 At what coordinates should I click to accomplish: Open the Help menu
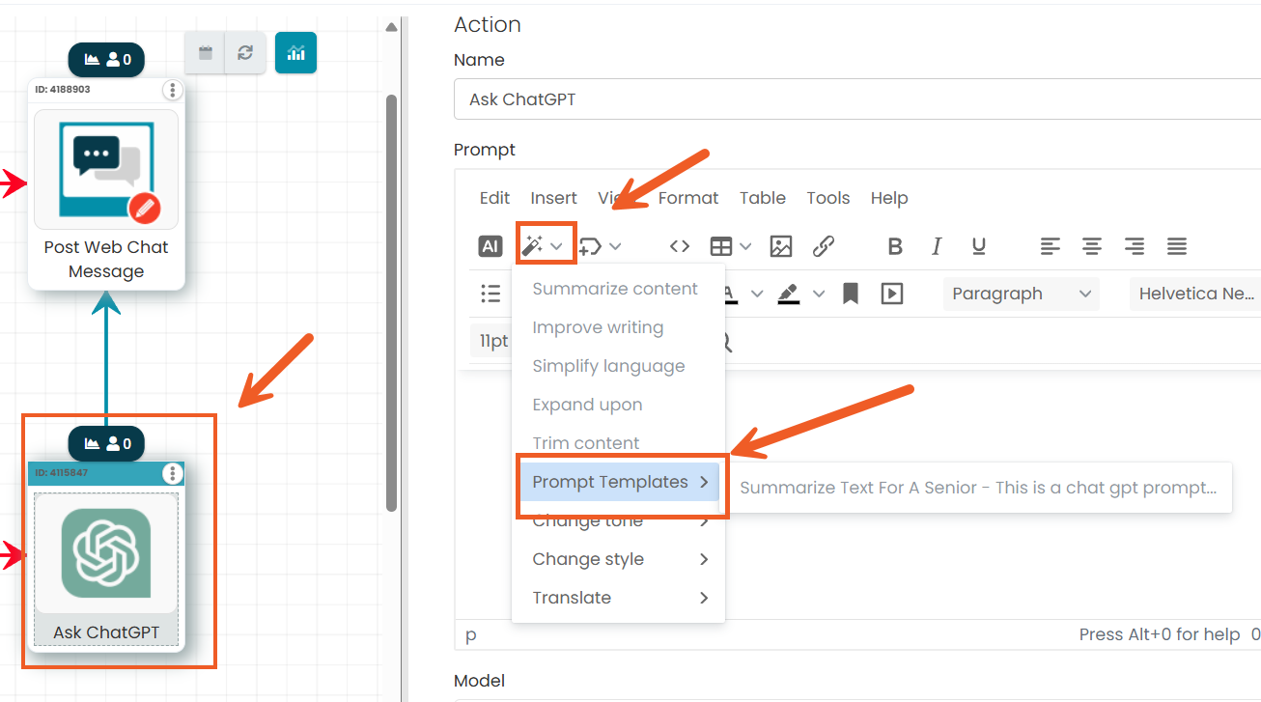(889, 198)
